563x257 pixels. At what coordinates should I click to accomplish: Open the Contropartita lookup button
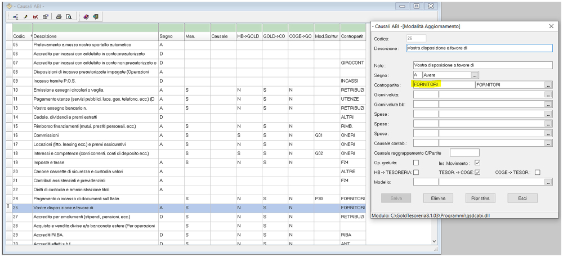point(548,85)
